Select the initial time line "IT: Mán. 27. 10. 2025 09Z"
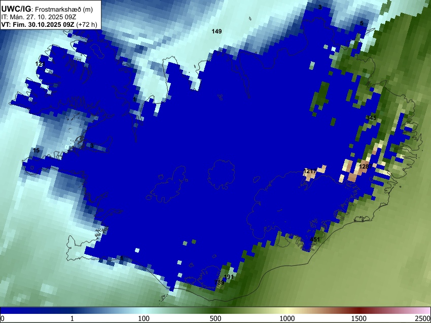Image resolution: width=431 pixels, height=323 pixels. pos(39,17)
